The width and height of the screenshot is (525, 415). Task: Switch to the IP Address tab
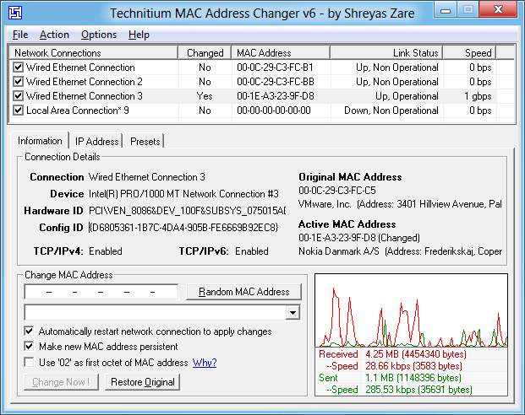(x=96, y=142)
